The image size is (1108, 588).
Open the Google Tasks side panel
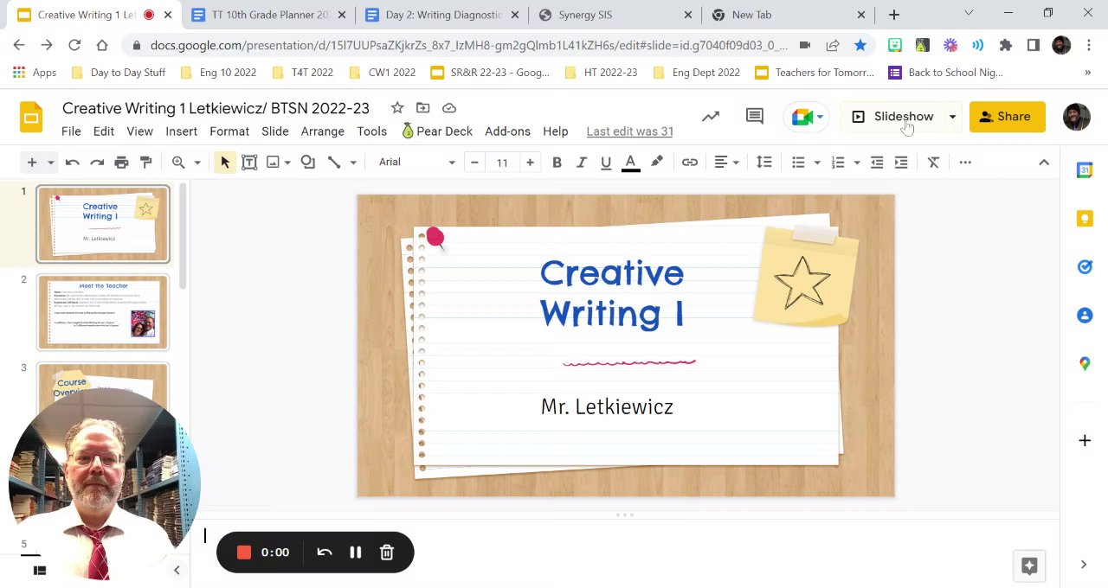tap(1085, 267)
